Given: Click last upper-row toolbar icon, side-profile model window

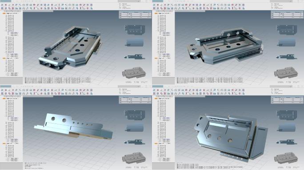Looking at the screenshot, I should pyautogui.click(x=91, y=90).
